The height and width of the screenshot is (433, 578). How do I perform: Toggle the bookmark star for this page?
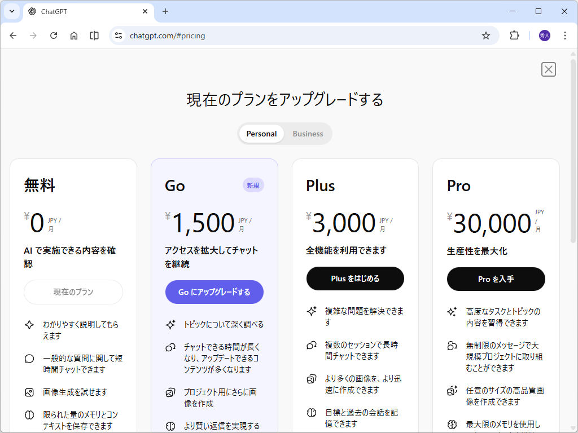pyautogui.click(x=486, y=35)
